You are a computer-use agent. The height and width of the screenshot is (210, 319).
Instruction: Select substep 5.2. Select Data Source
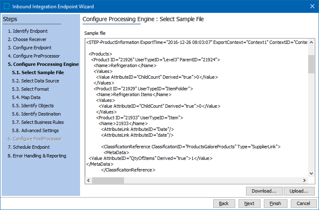pyautogui.click(x=35, y=81)
